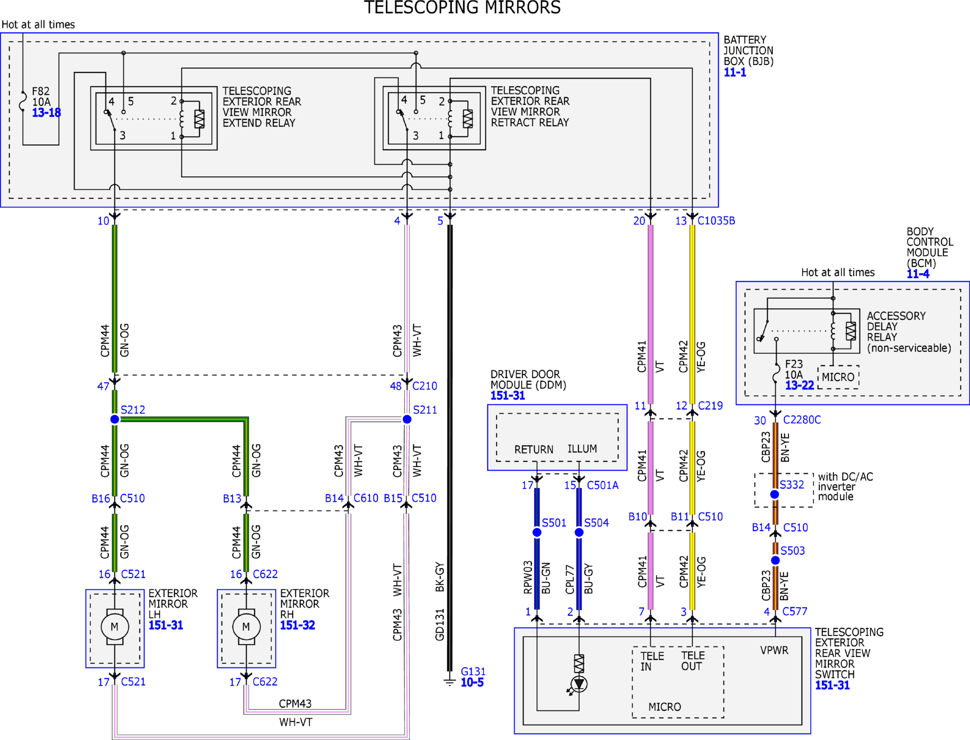Click the G131 ground label
970x740 pixels.
point(473,671)
